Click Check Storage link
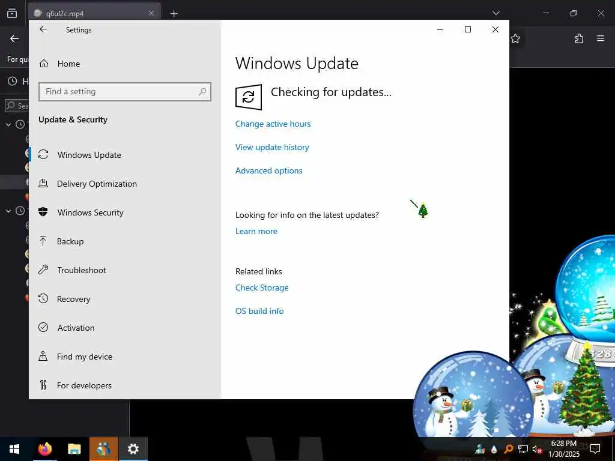The height and width of the screenshot is (461, 615). point(262,288)
